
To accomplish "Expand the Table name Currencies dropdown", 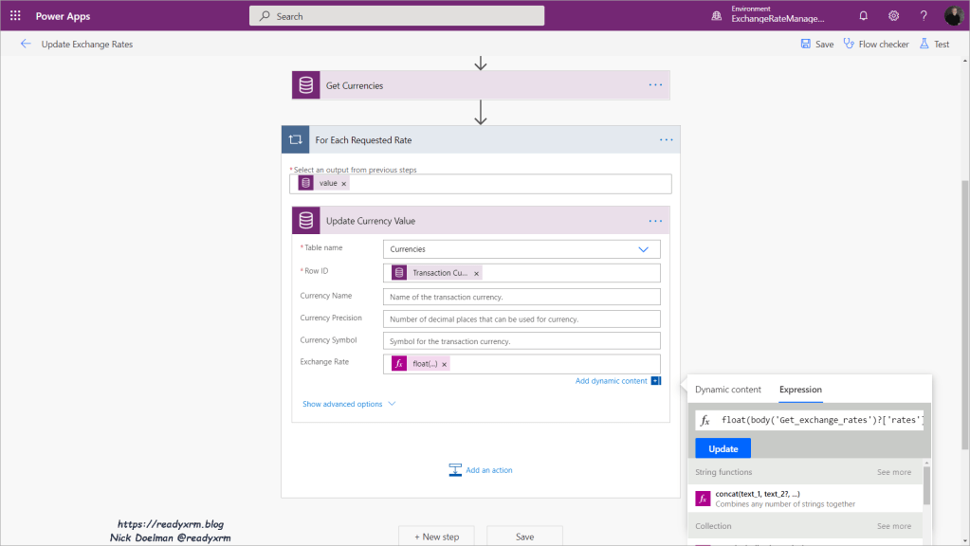I will coord(644,249).
